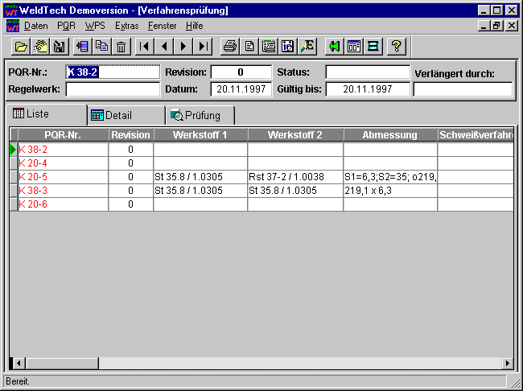
Task: Click the yellow question mark help icon
Action: 396,46
